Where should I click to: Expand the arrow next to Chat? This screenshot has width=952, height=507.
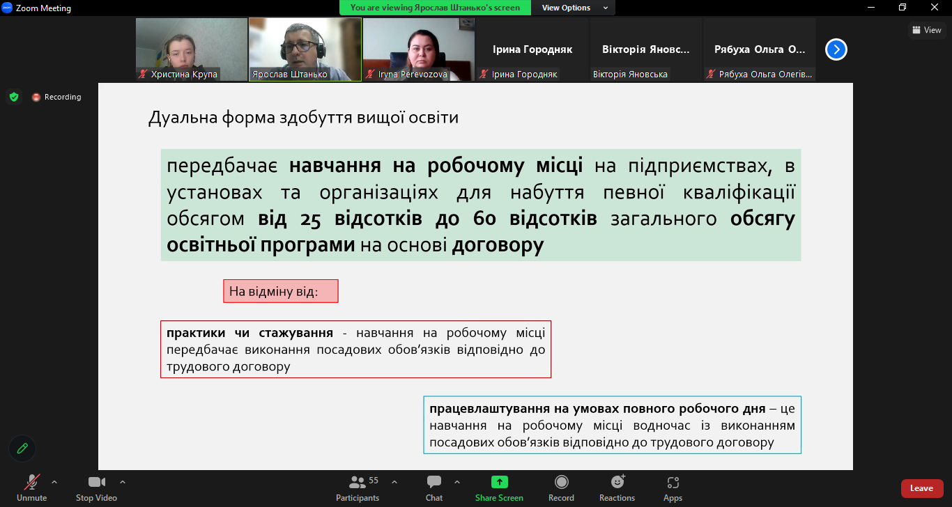457,482
